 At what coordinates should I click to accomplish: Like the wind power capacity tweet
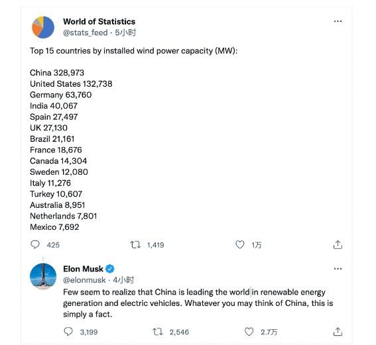coord(239,244)
